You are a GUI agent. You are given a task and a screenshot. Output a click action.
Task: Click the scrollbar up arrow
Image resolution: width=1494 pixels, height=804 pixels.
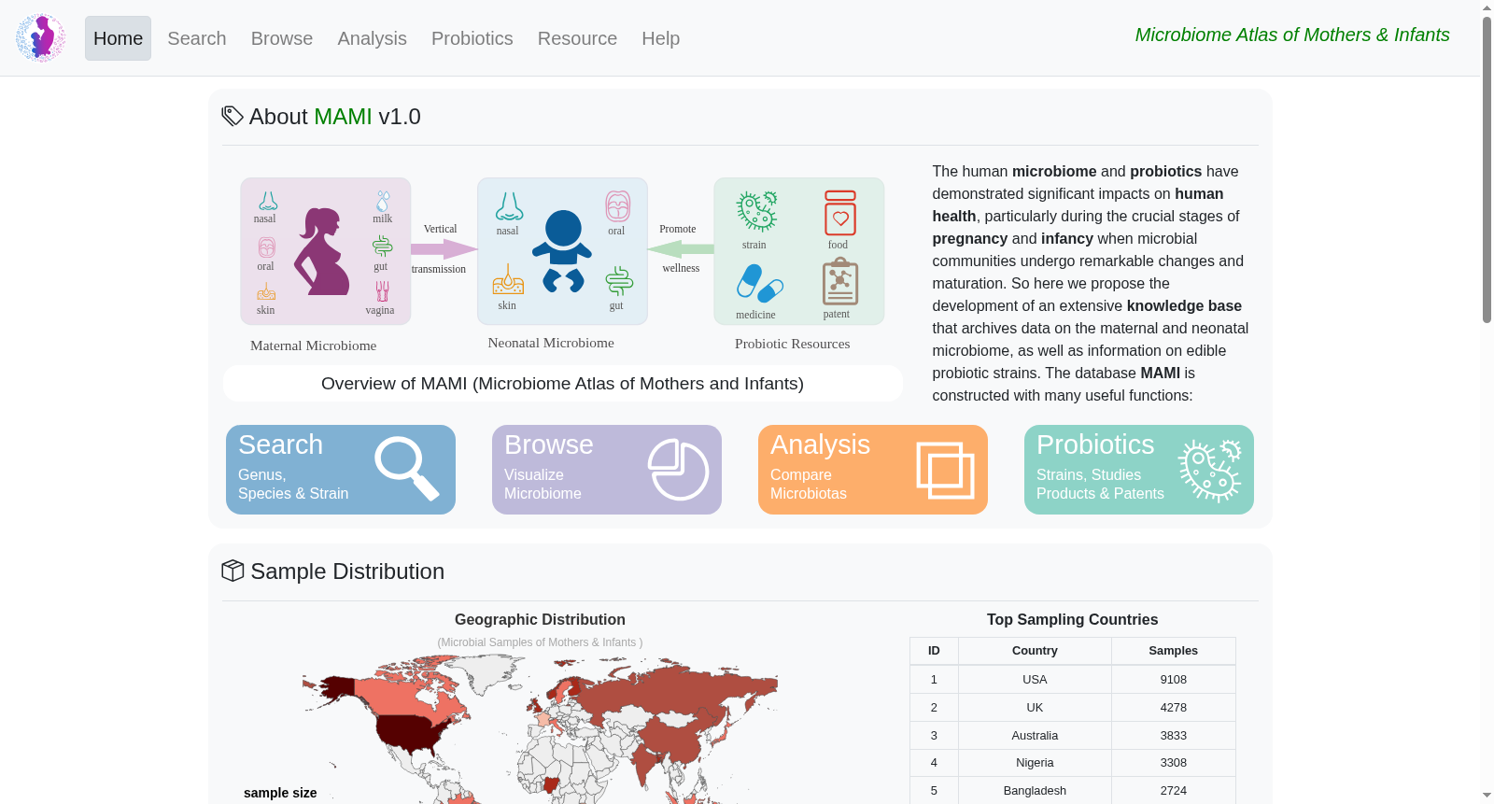(1487, 7)
